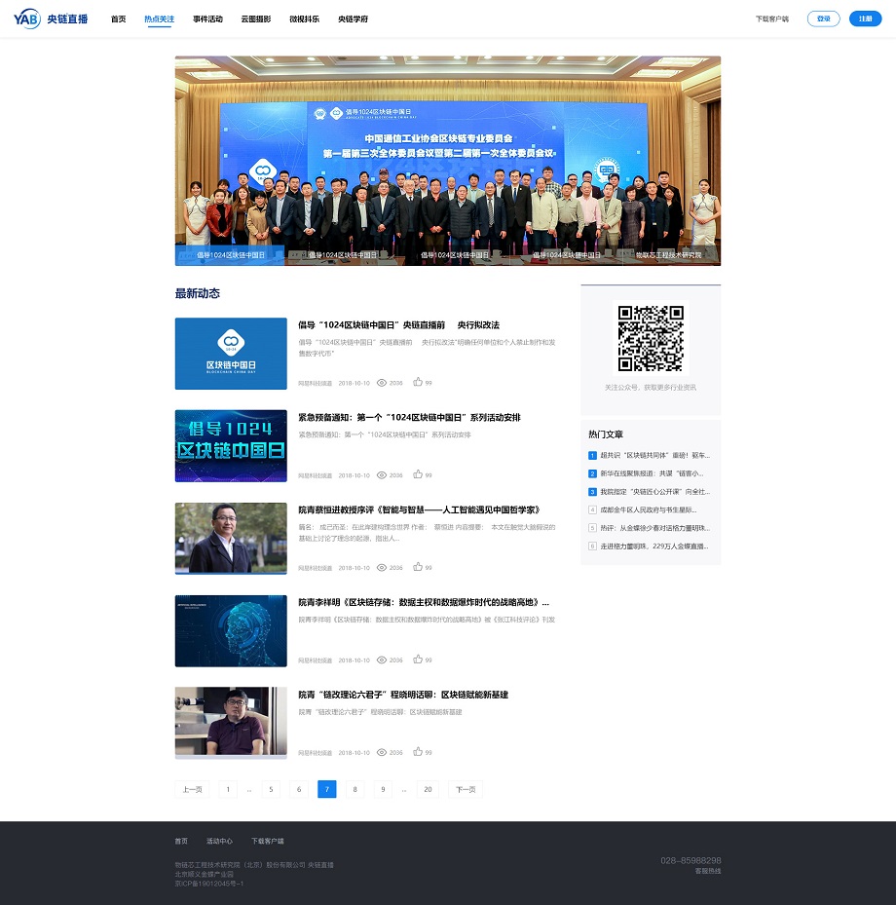Image resolution: width=896 pixels, height=905 pixels.
Task: Open the 区块链中国日 blue logo thumbnail
Action: (231, 354)
